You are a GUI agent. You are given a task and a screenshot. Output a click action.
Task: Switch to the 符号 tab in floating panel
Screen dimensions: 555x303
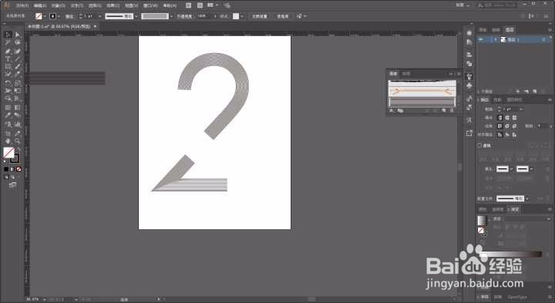[406, 74]
